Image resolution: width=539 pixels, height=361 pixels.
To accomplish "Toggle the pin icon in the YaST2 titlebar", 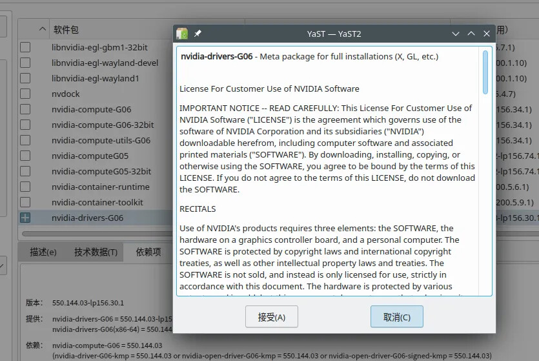I will pyautogui.click(x=198, y=34).
